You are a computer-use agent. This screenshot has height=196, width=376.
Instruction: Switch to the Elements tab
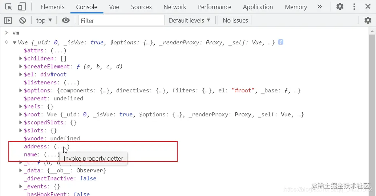click(53, 7)
